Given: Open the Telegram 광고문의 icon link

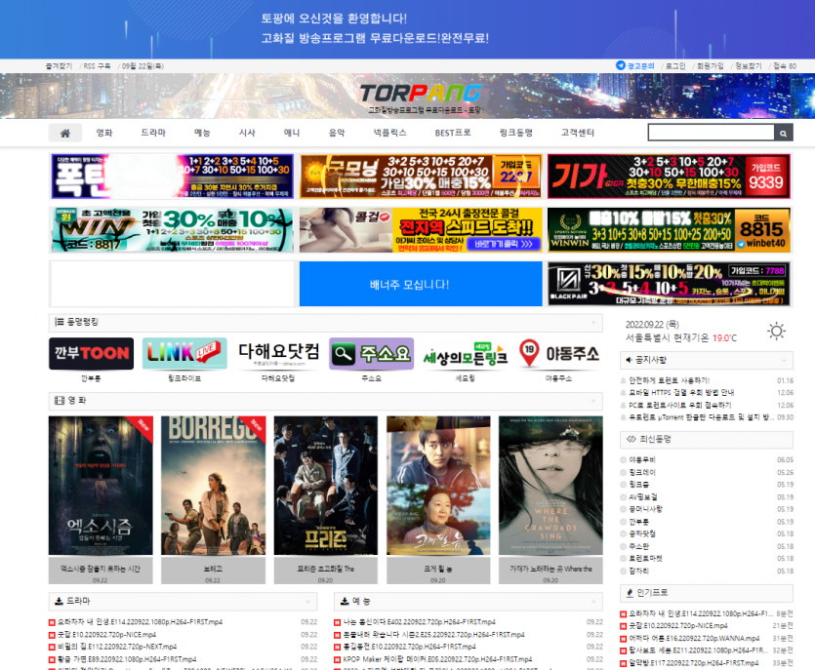Looking at the screenshot, I should pos(621,65).
